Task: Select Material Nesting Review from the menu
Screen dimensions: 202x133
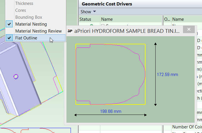Action: pos(38,31)
